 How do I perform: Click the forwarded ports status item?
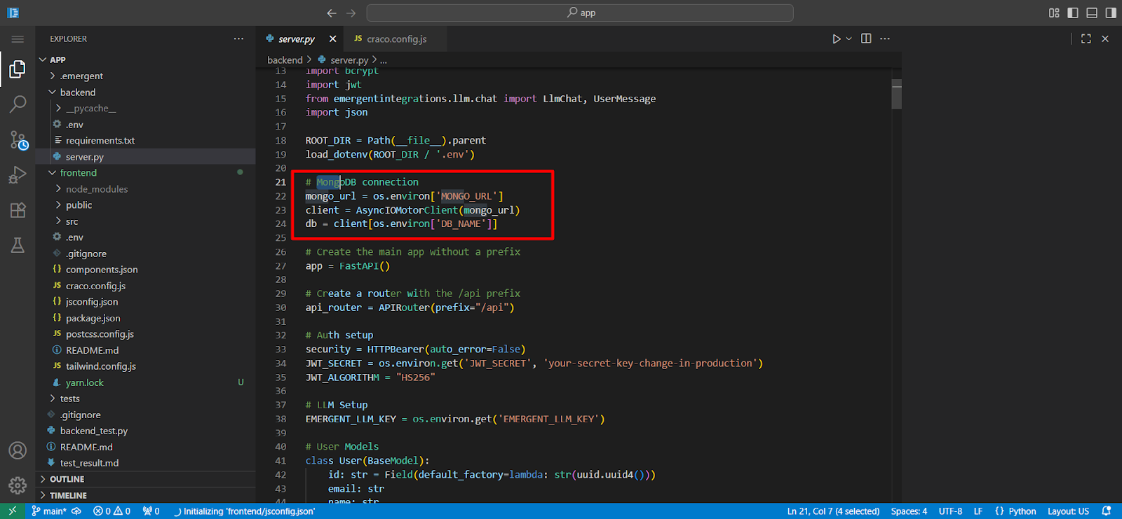point(151,511)
